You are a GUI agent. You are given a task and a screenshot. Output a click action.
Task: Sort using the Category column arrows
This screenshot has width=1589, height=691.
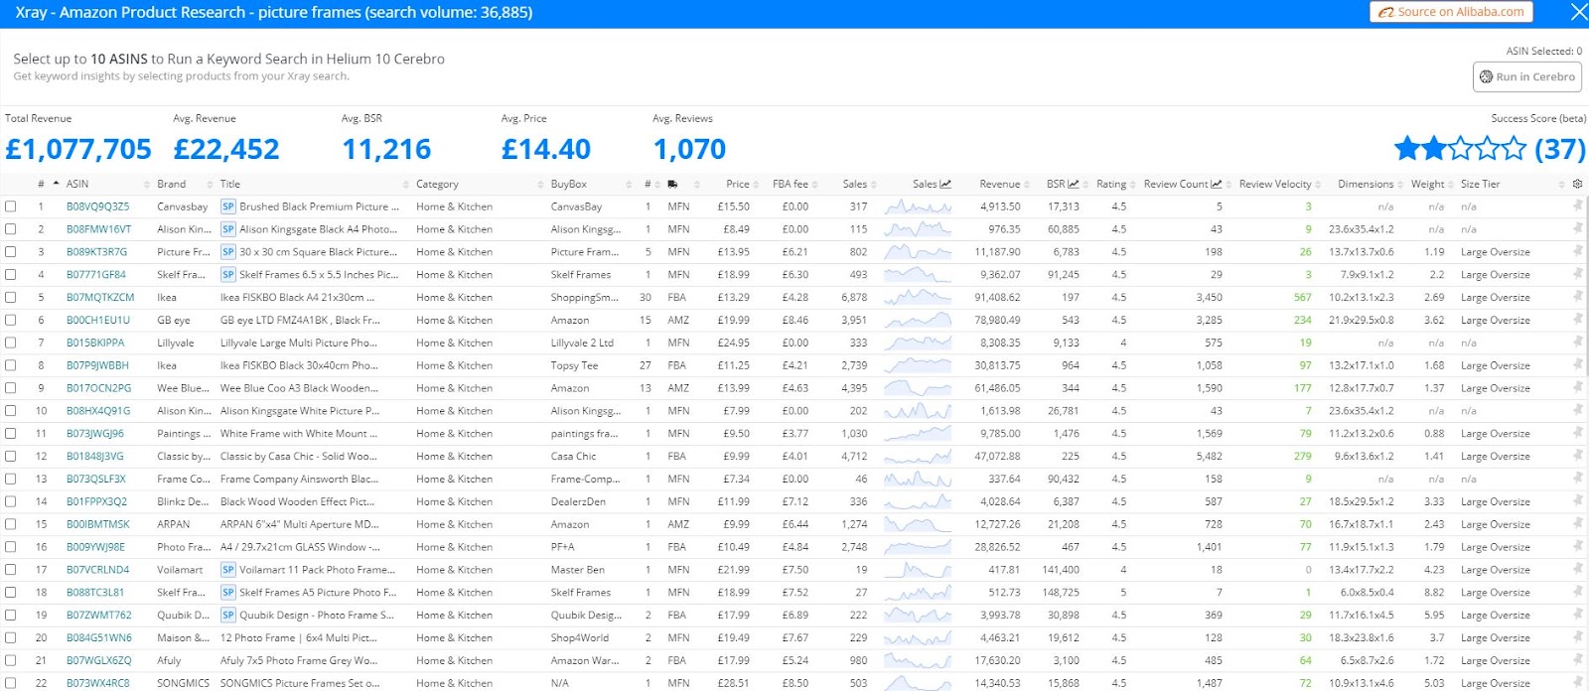coord(541,184)
